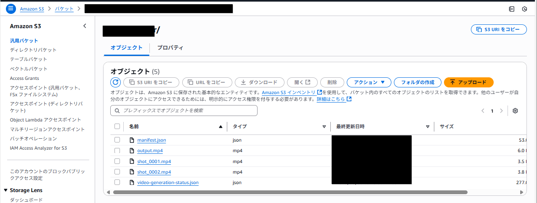Open block public access account settings link
537x203 pixels.
[48, 175]
